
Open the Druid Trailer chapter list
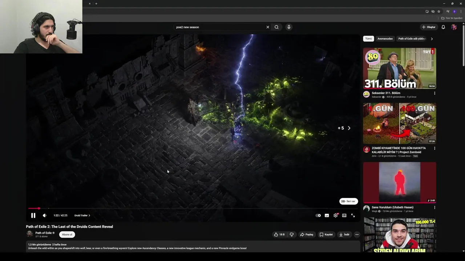[x=82, y=215]
